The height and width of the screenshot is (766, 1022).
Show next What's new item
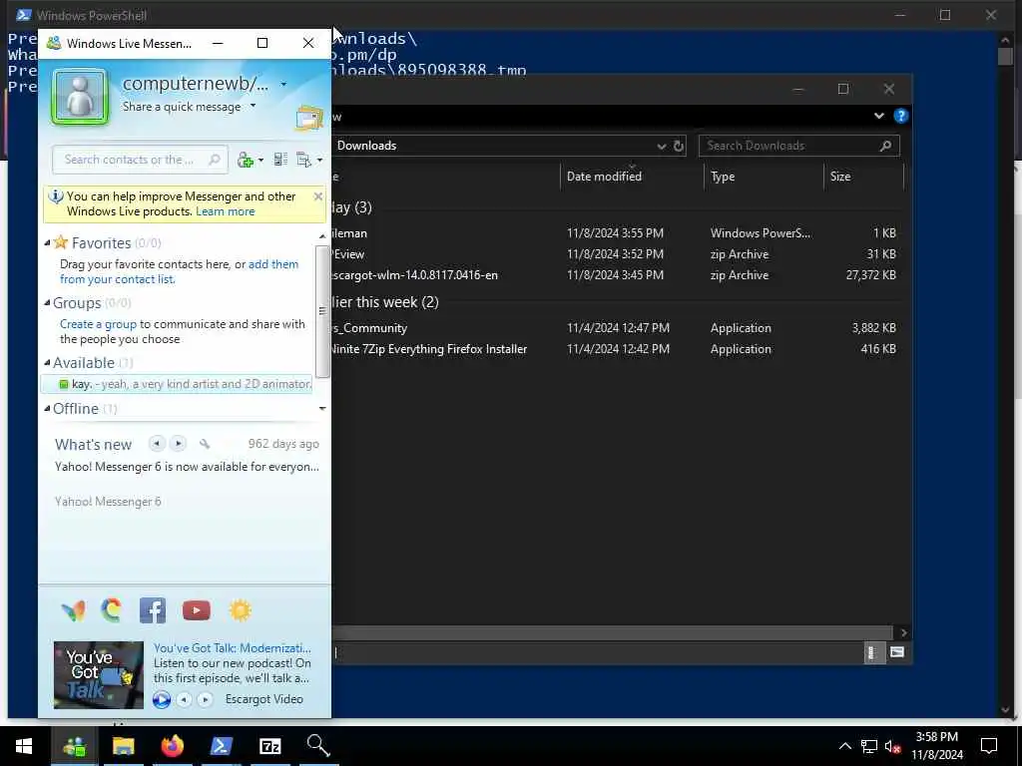pos(178,444)
